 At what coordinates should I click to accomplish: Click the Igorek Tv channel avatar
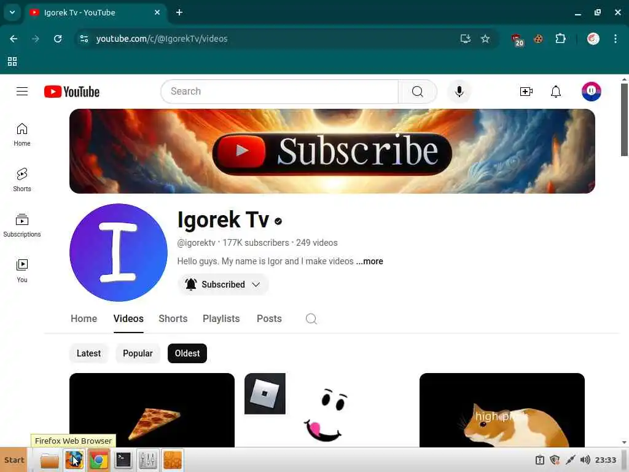(x=119, y=253)
